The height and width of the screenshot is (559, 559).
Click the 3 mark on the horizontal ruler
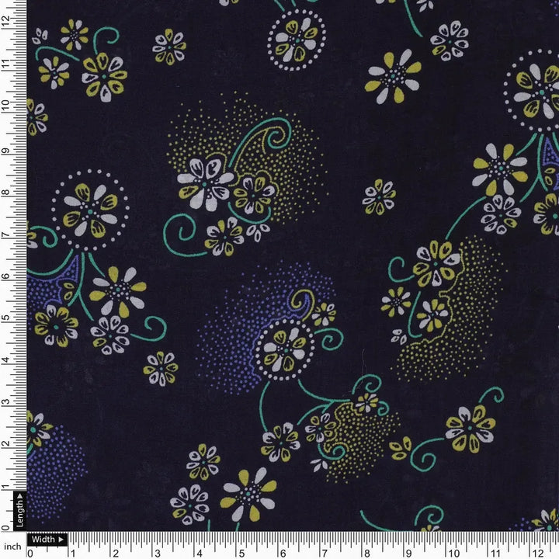[x=156, y=553]
